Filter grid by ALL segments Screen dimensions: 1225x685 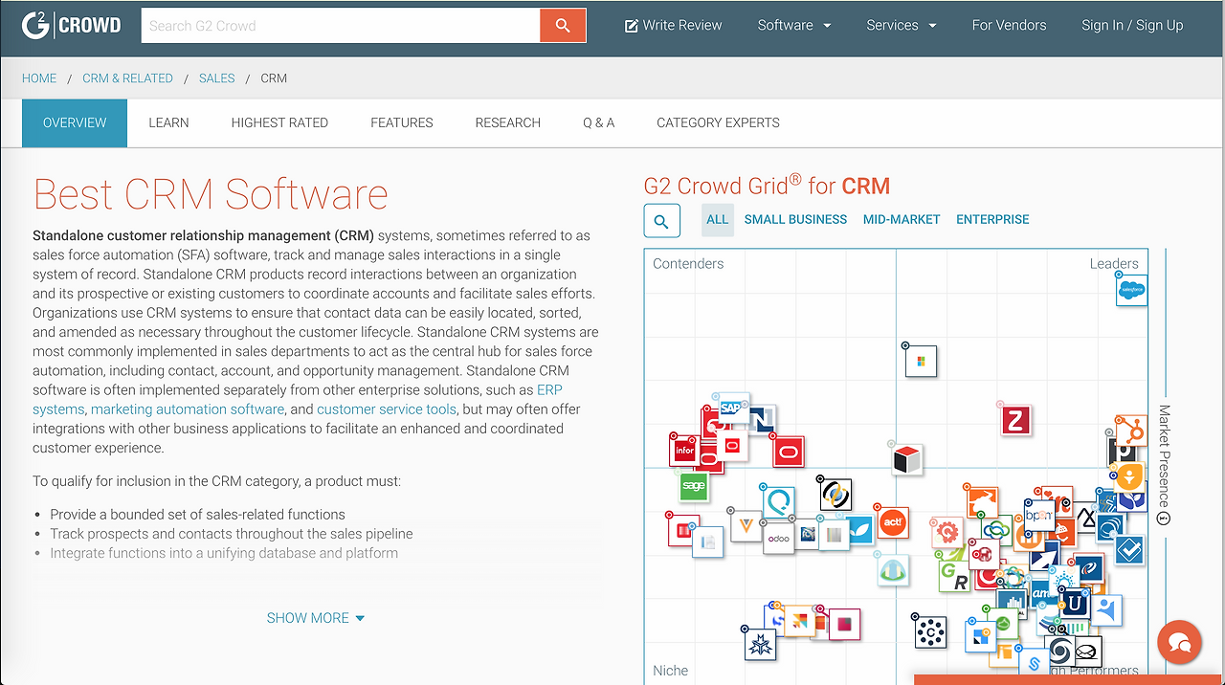click(718, 219)
